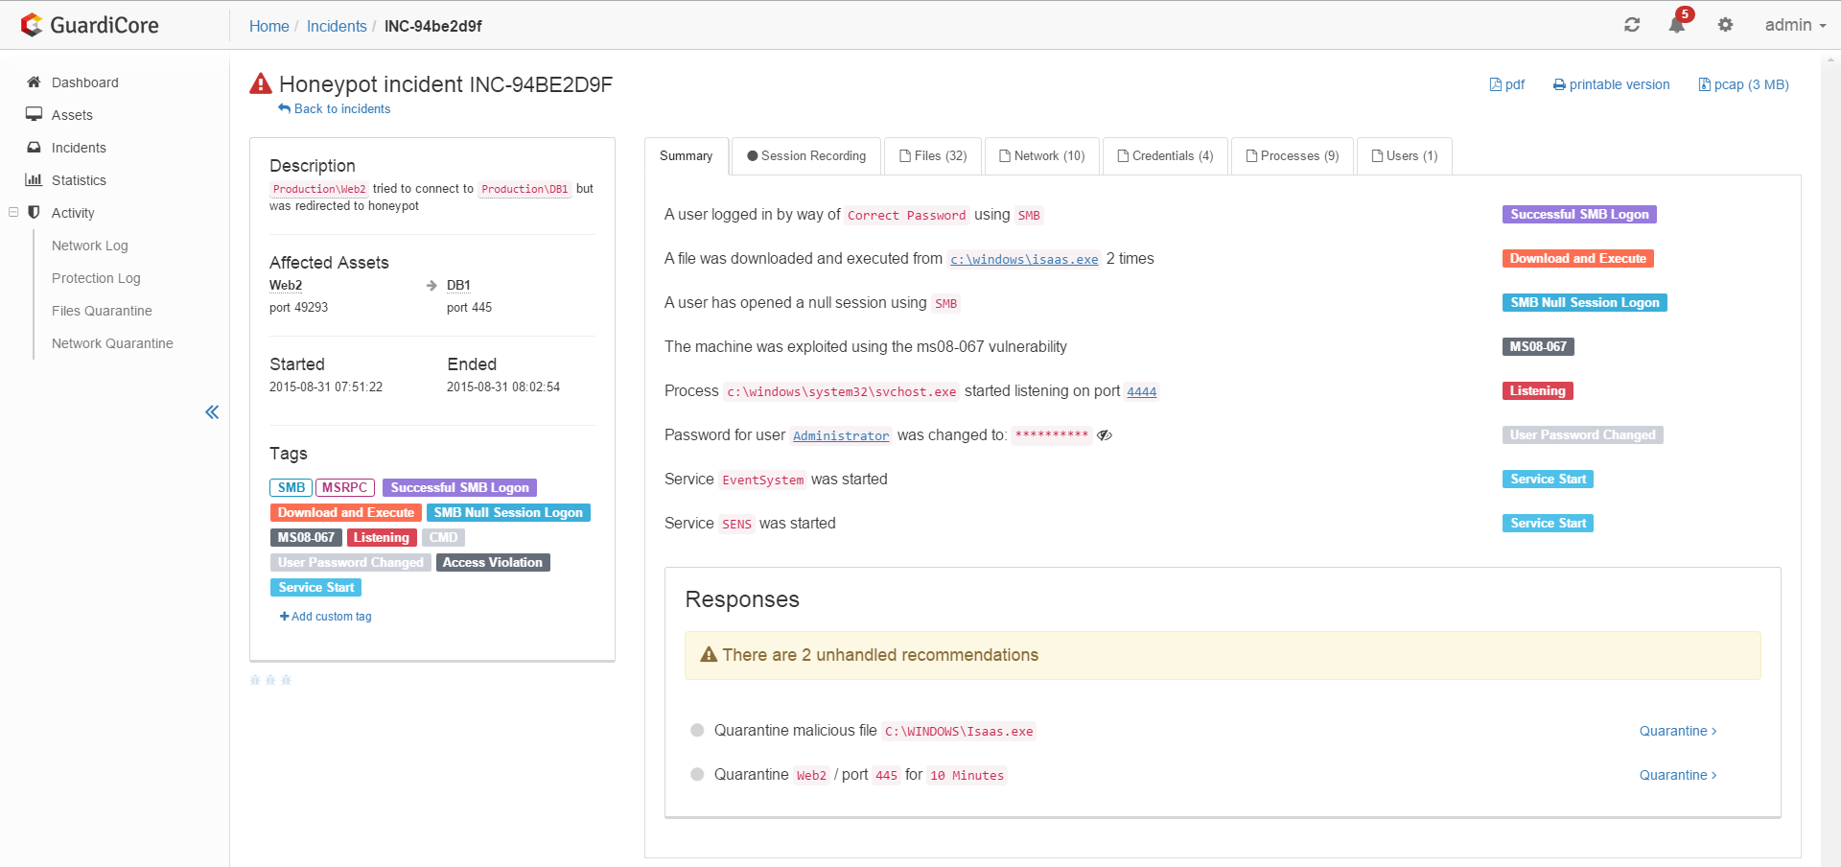Select Quarantine Web2 port 445 recommendation radio

697,775
